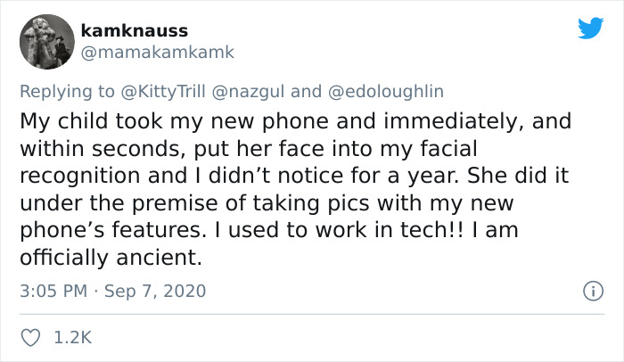Click the phrase "officially ancient."
The image size is (624, 362).
click(111, 258)
